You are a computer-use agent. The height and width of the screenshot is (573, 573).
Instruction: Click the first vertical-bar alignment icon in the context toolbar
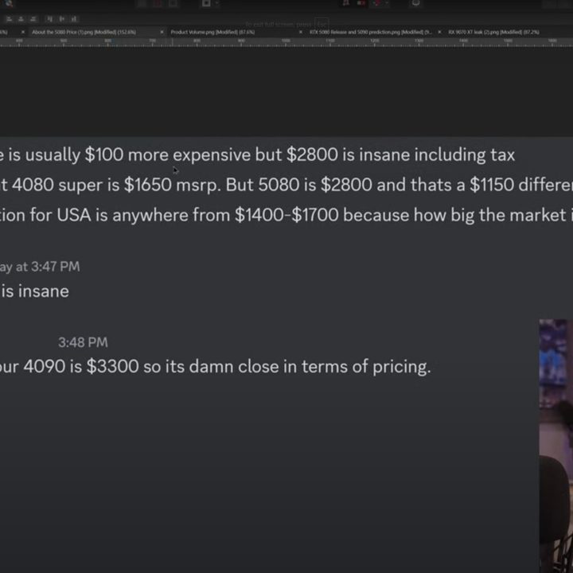coord(49,18)
